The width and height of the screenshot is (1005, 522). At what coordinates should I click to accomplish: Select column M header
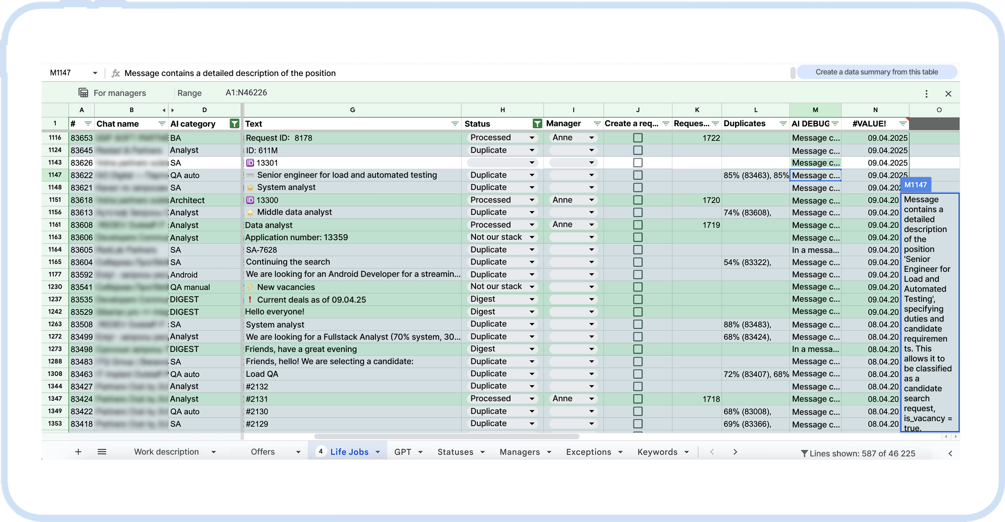[815, 110]
